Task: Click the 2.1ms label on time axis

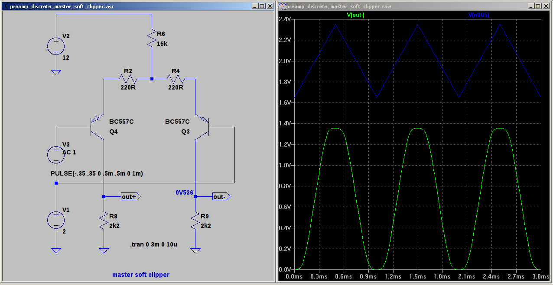Action: pos(467,276)
